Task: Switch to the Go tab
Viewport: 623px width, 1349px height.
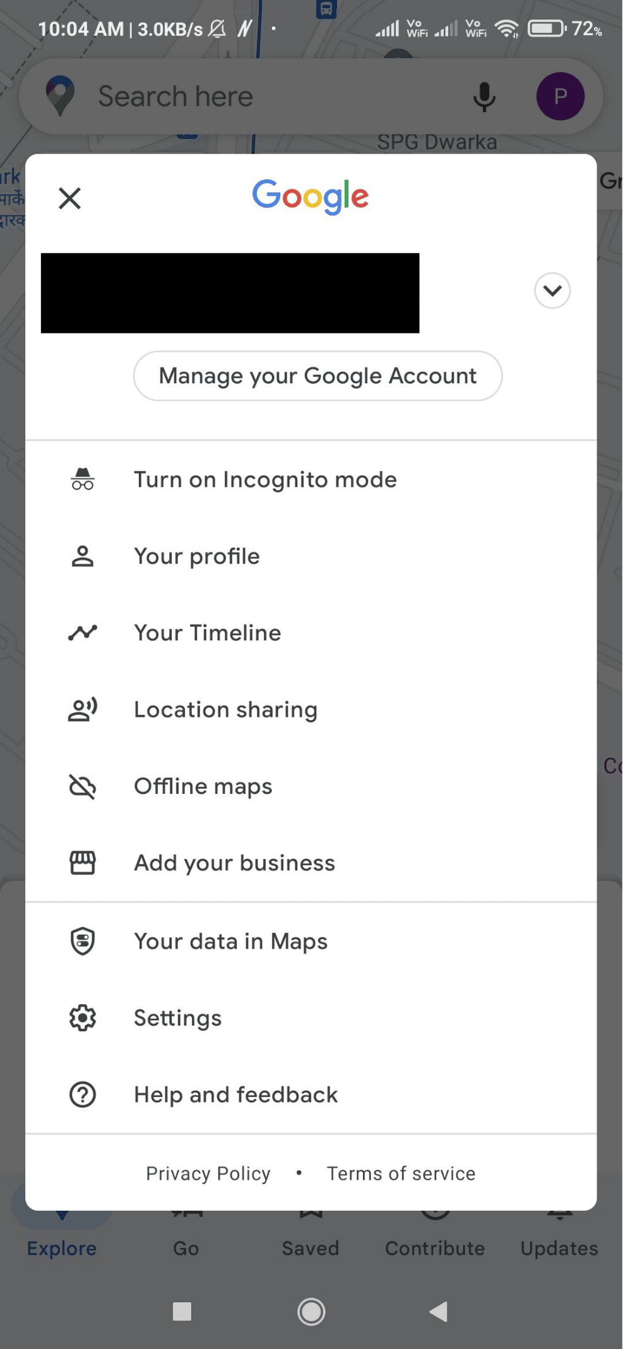Action: coord(186,1232)
